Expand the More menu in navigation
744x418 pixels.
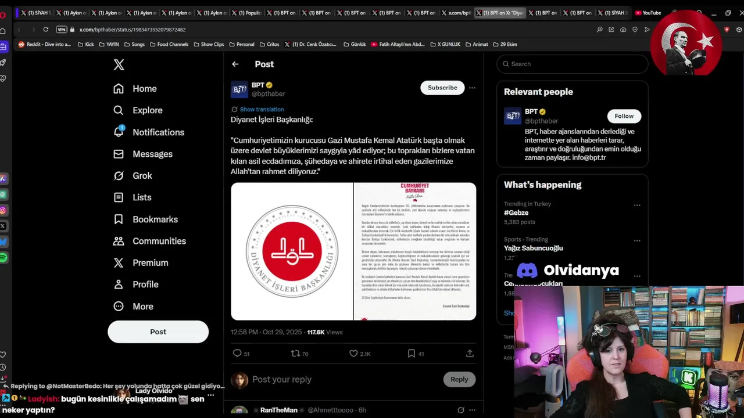134,307
